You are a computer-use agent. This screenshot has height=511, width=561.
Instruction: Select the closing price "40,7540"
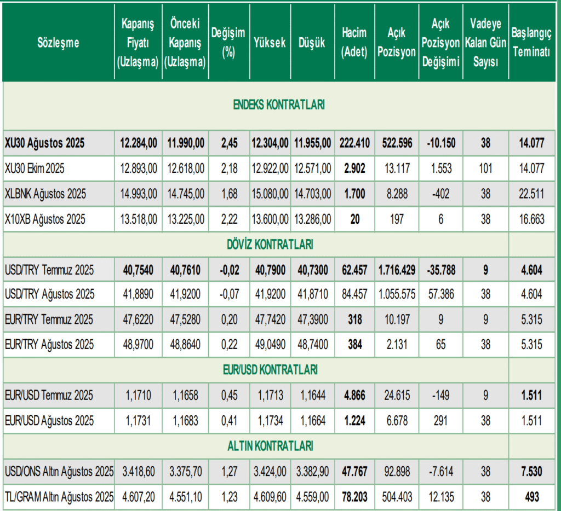click(x=138, y=270)
